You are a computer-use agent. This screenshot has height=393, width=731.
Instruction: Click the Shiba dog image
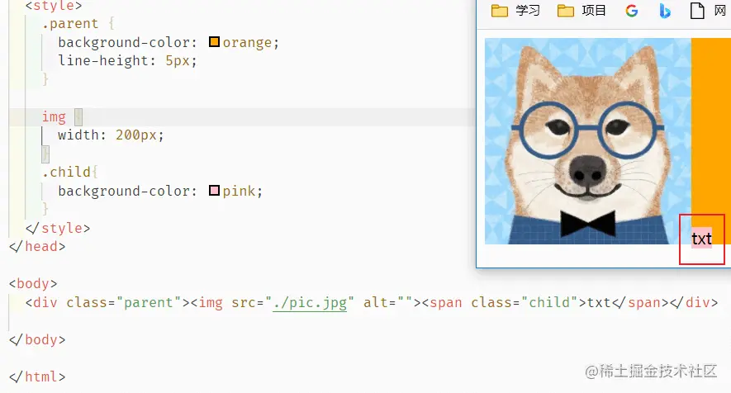(x=588, y=141)
